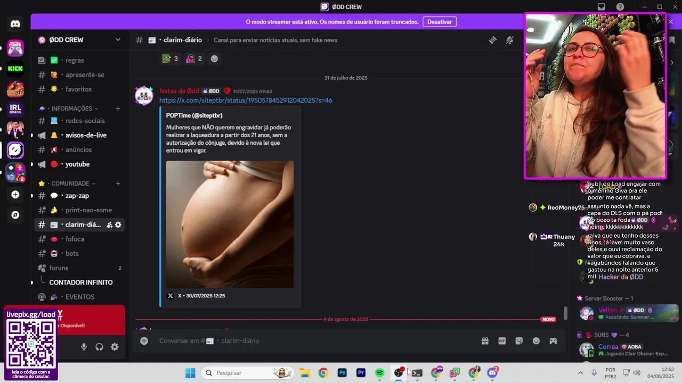Open the emoji picker icon
682x383 pixels.
click(x=537, y=341)
